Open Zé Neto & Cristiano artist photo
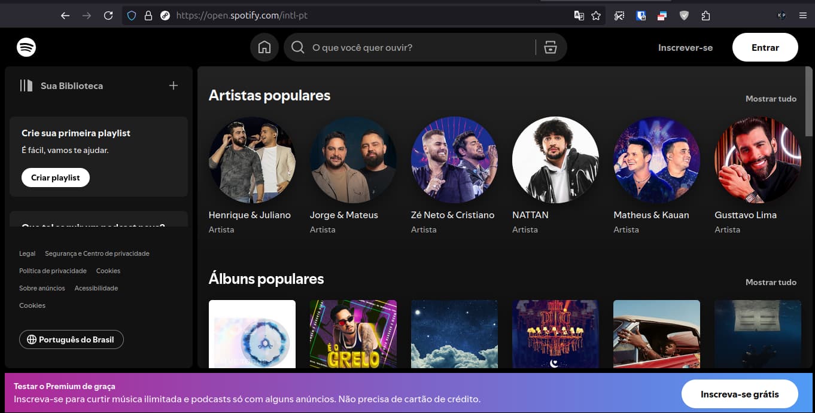815x413 pixels. (454, 160)
